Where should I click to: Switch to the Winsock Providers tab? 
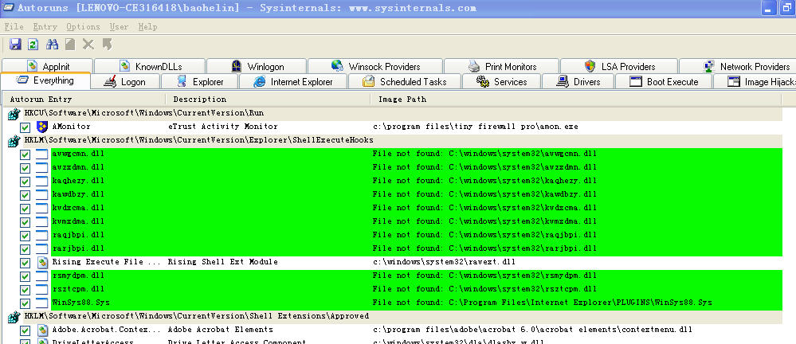tap(375, 66)
